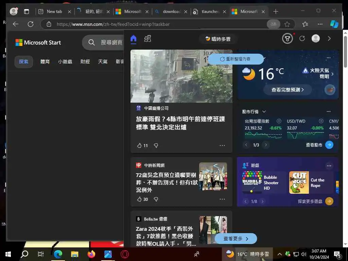
Task: Open the Zara 2024 autumn blazer article
Action: point(166,236)
